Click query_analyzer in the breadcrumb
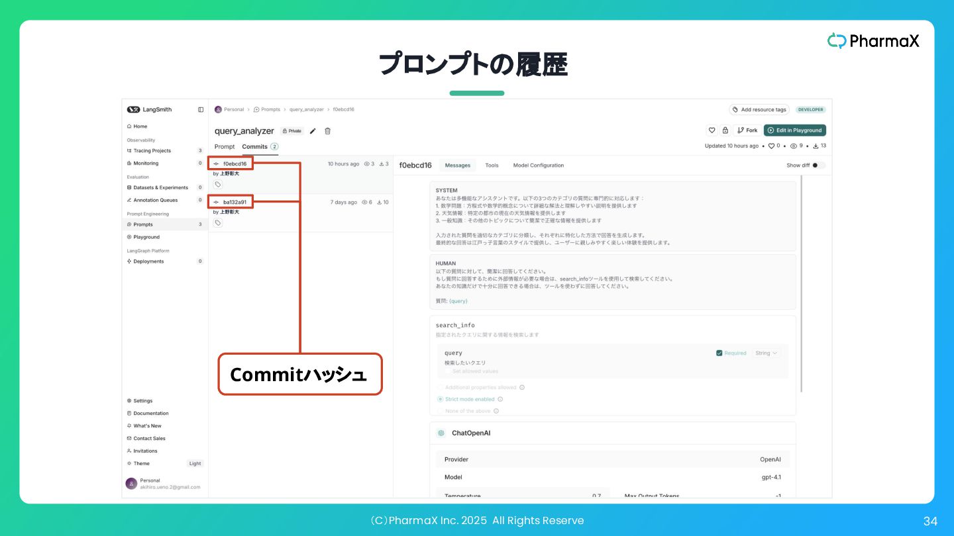 tap(307, 109)
